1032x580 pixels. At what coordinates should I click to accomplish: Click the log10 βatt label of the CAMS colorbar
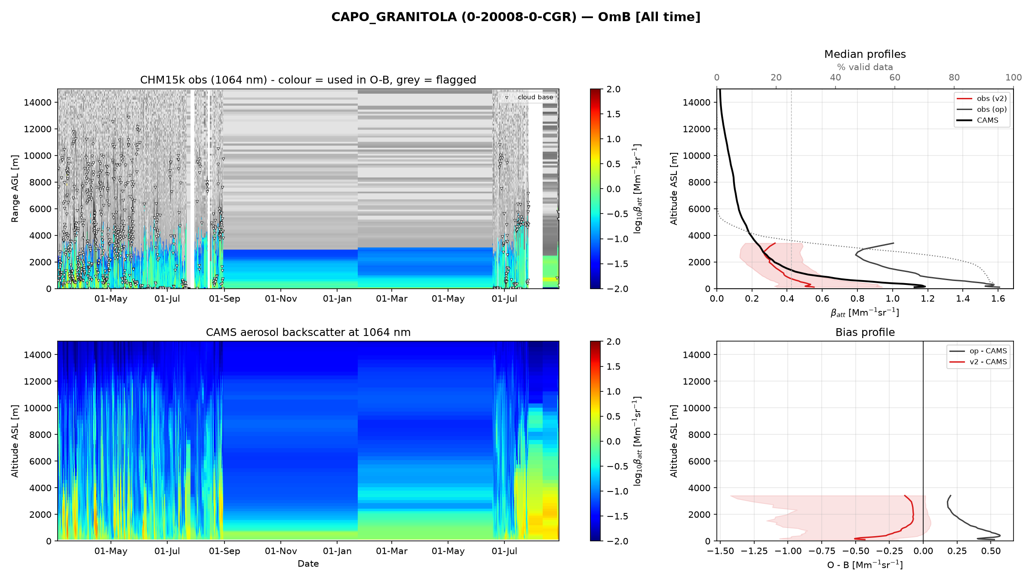point(637,441)
